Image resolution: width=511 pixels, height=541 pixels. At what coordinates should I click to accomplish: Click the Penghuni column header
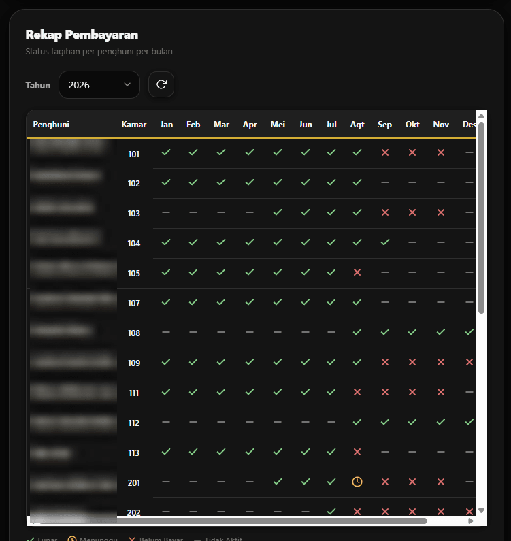point(51,125)
